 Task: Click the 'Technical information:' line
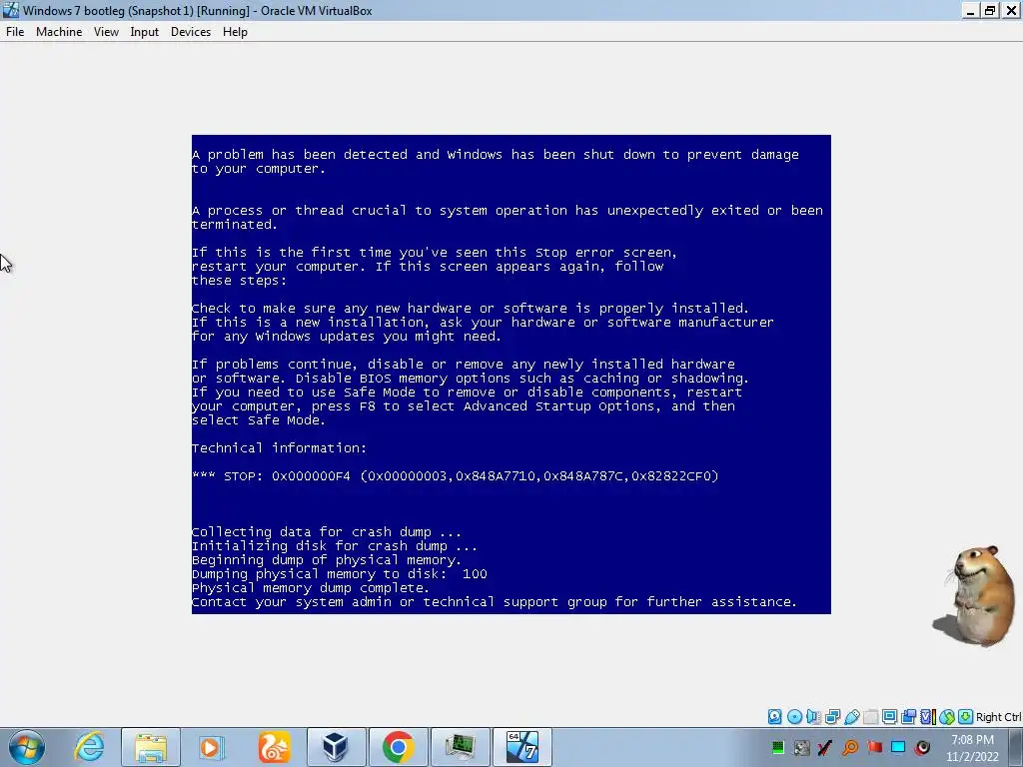[280, 448]
